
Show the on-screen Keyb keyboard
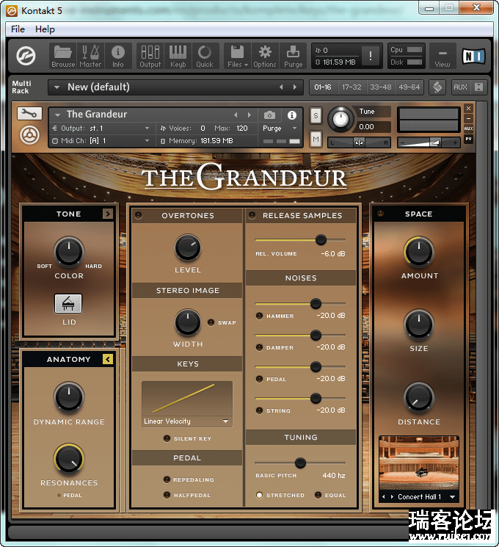(178, 56)
